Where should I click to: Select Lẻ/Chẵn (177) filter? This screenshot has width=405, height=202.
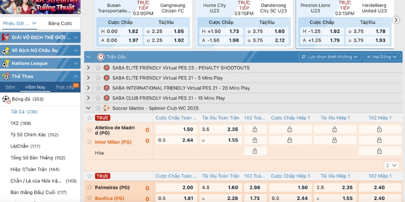25,146
